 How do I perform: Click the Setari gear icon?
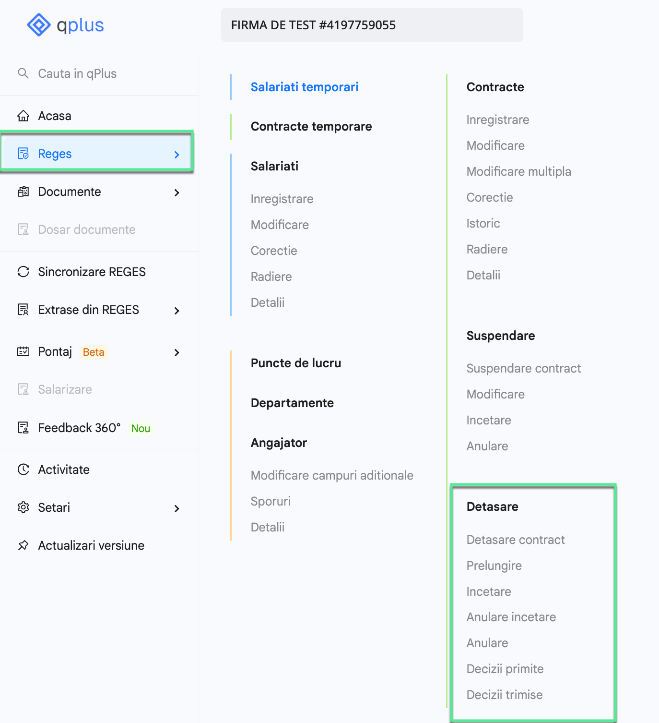click(x=23, y=507)
